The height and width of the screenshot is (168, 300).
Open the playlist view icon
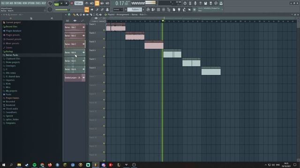148,9
